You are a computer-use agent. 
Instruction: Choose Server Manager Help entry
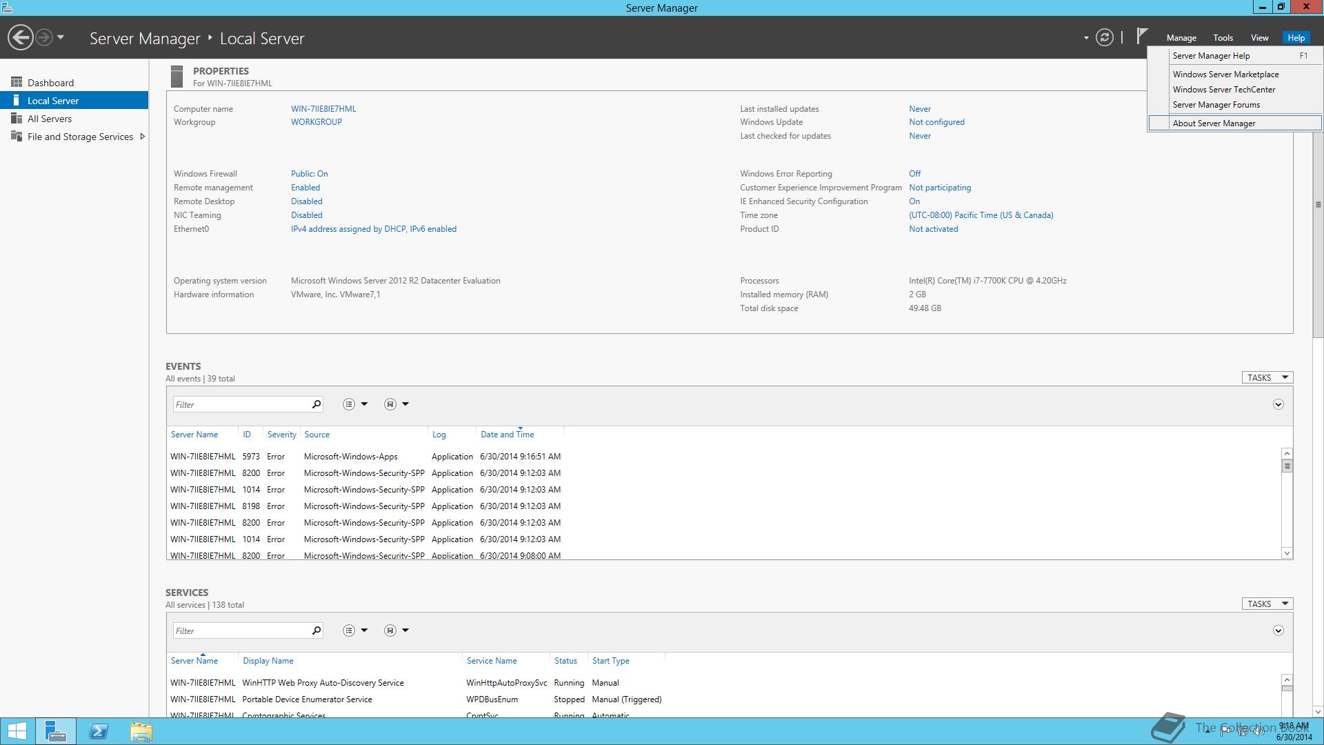click(1234, 56)
